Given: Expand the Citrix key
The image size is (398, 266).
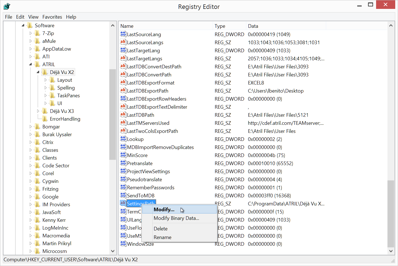Looking at the screenshot, I should coord(31,142).
